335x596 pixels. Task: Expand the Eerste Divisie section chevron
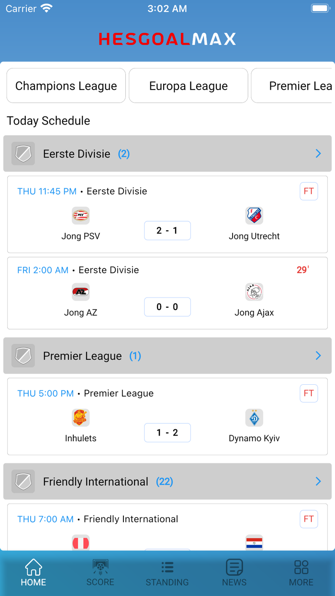pyautogui.click(x=318, y=154)
